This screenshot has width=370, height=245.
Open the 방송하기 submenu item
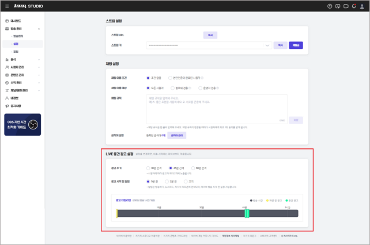point(18,36)
